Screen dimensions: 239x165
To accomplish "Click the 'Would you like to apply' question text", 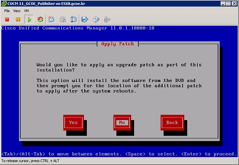I will point(119,67).
